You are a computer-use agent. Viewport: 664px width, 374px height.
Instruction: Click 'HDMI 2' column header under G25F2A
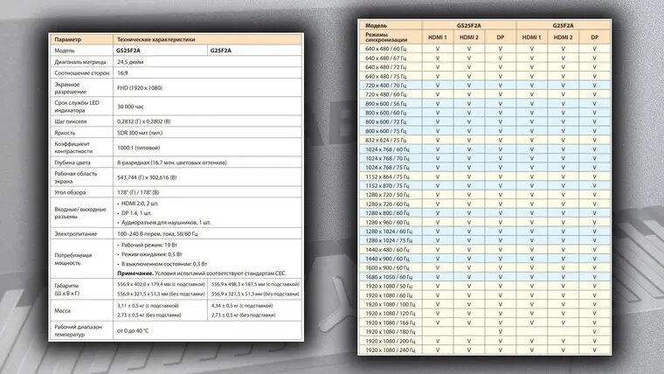[564, 38]
